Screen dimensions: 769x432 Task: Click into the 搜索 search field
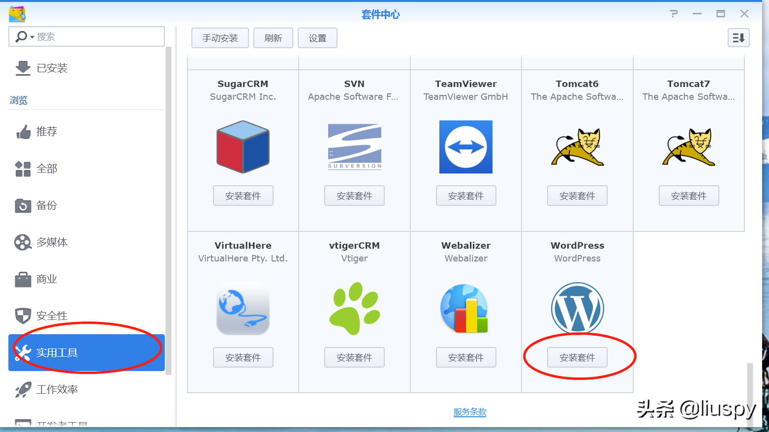[x=98, y=37]
